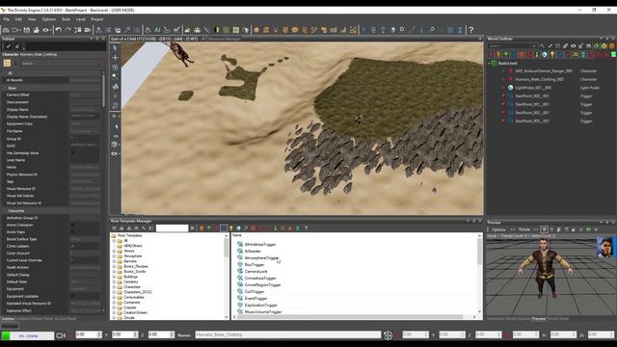
Task: Toggle the Has Gameplay Value checkbox
Action: click(x=72, y=152)
